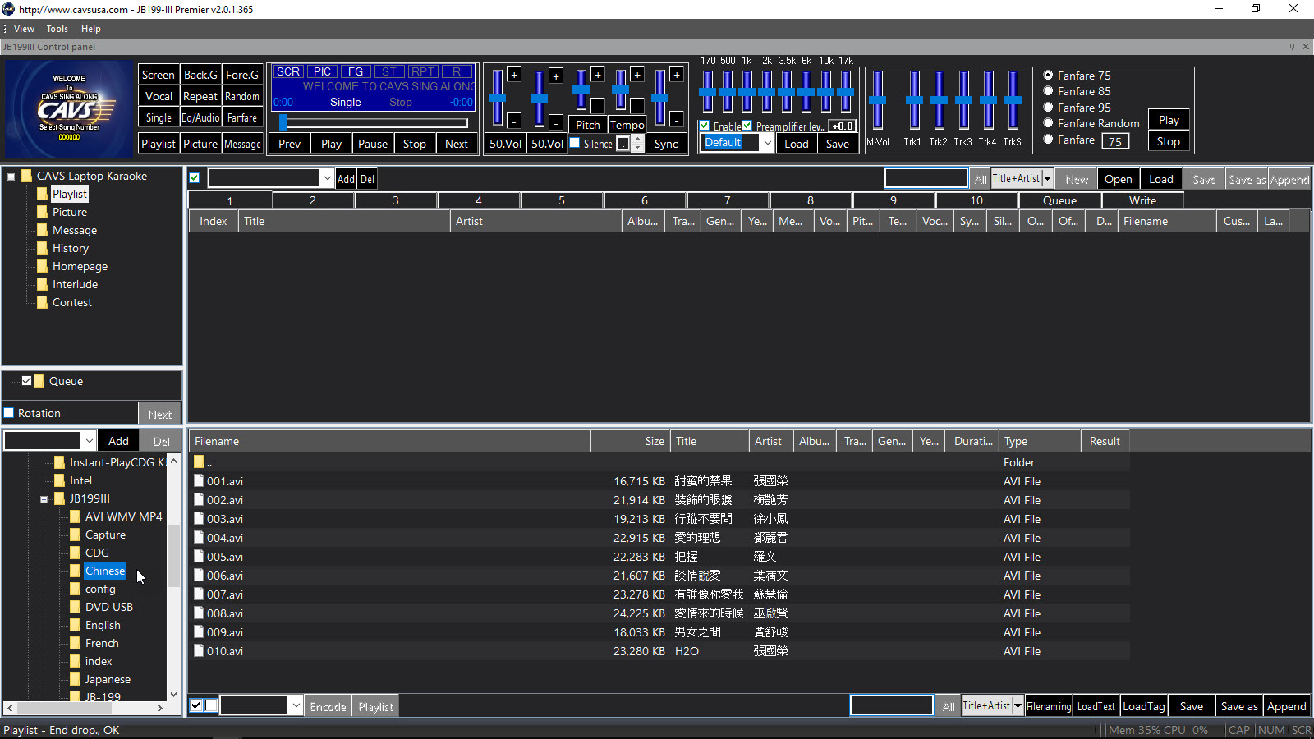Click the Chinese folder icon in tree

pyautogui.click(x=75, y=571)
